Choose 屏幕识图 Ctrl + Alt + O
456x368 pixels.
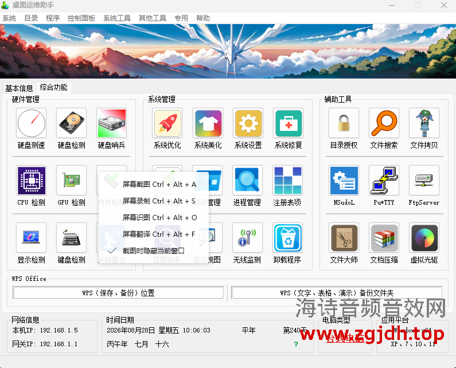[154, 217]
